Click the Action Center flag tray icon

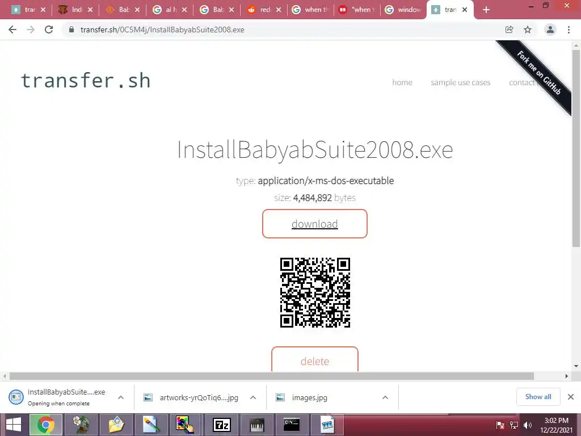click(x=500, y=425)
